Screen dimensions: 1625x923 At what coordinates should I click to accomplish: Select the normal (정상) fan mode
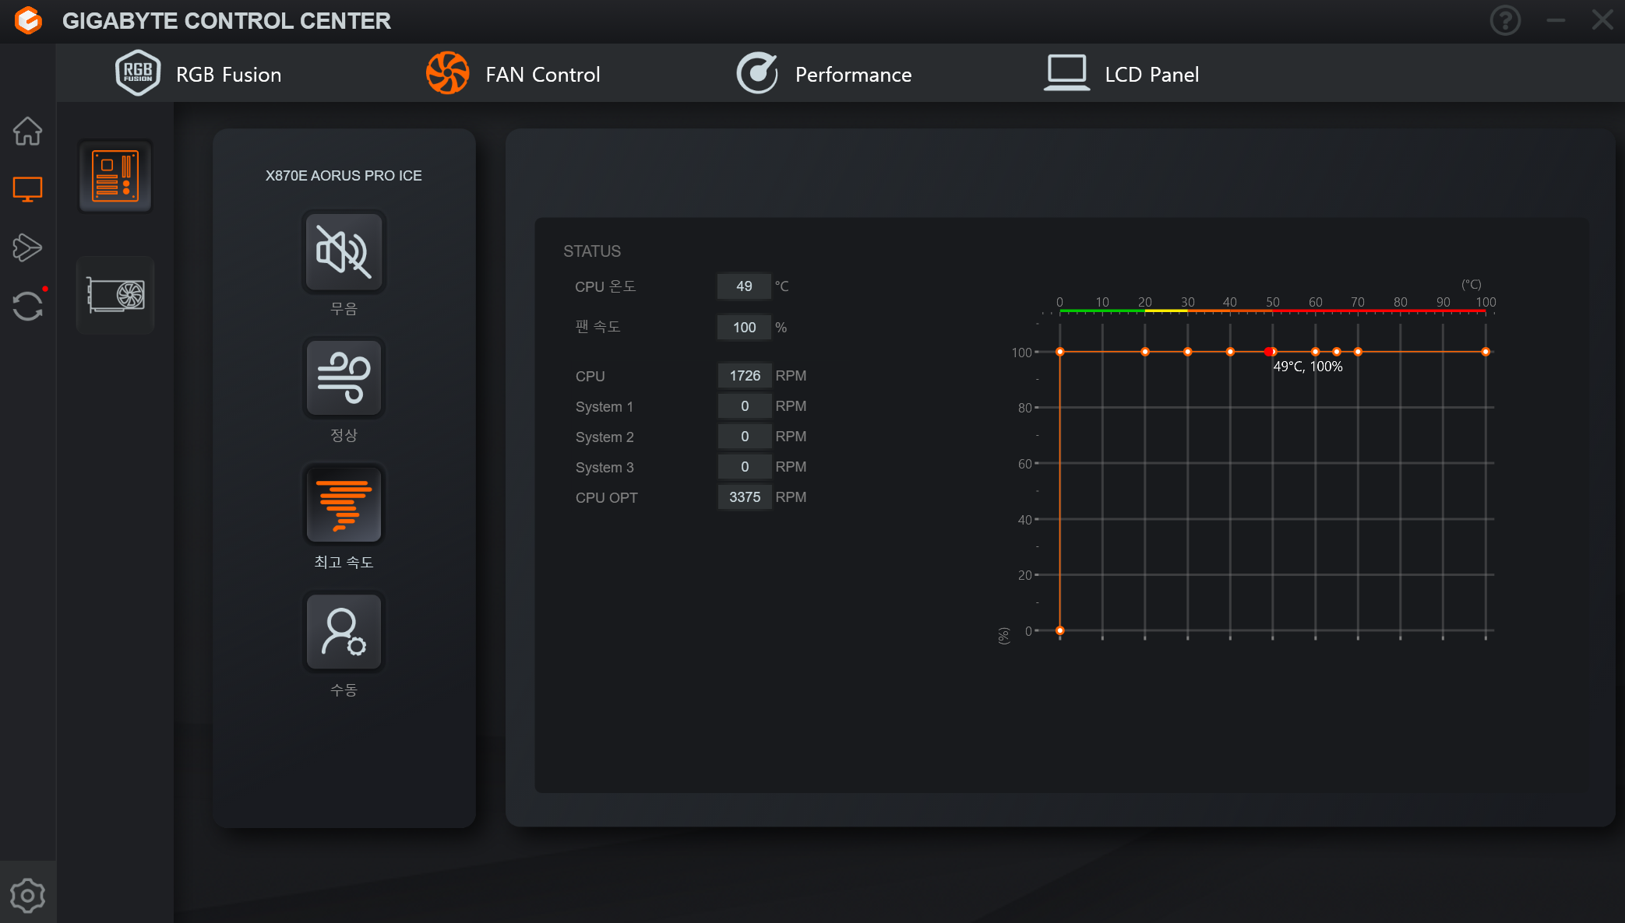point(344,379)
